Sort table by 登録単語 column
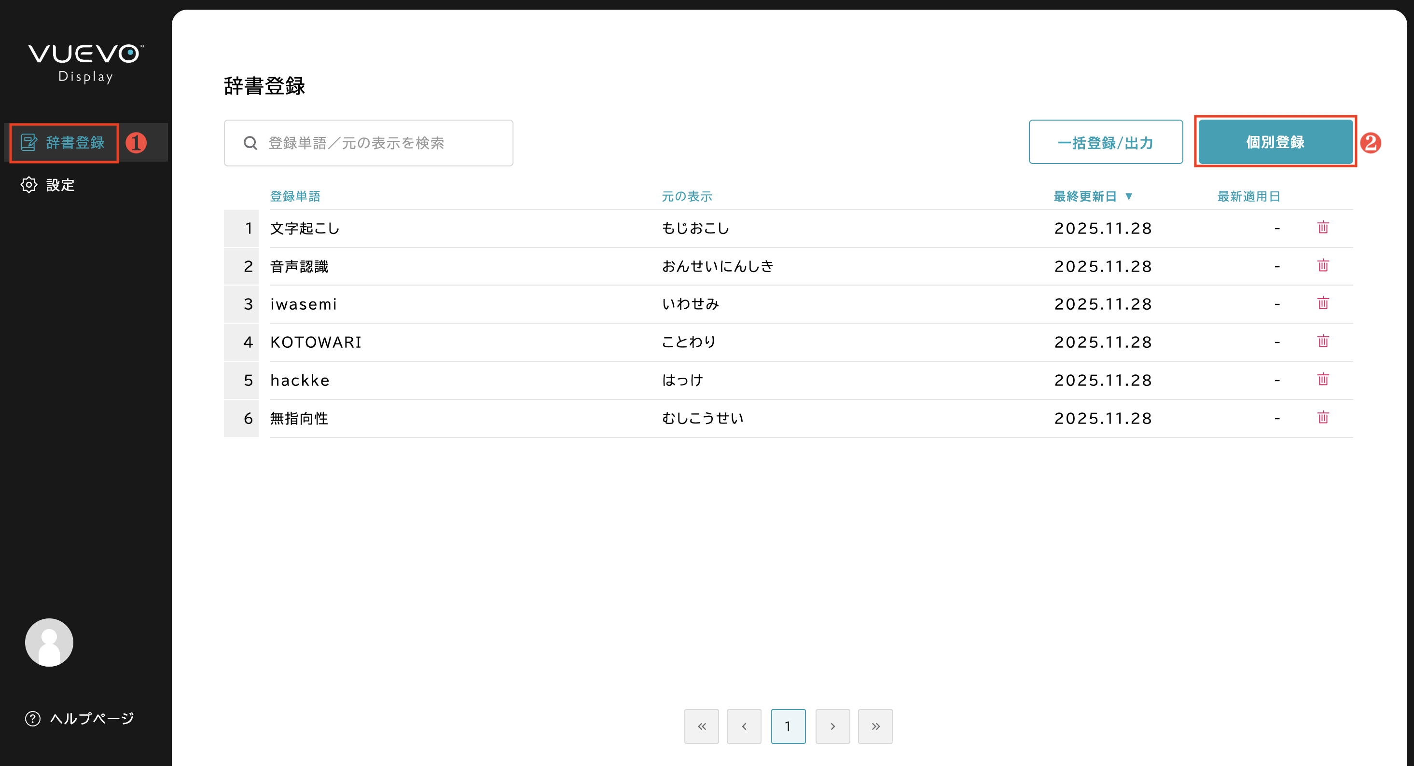This screenshot has height=766, width=1414. (x=295, y=196)
